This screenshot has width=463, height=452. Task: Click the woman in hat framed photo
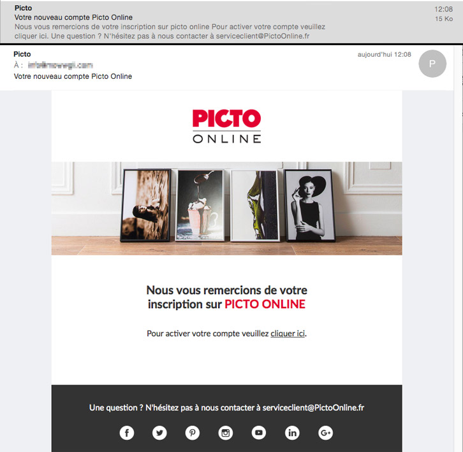(x=309, y=205)
